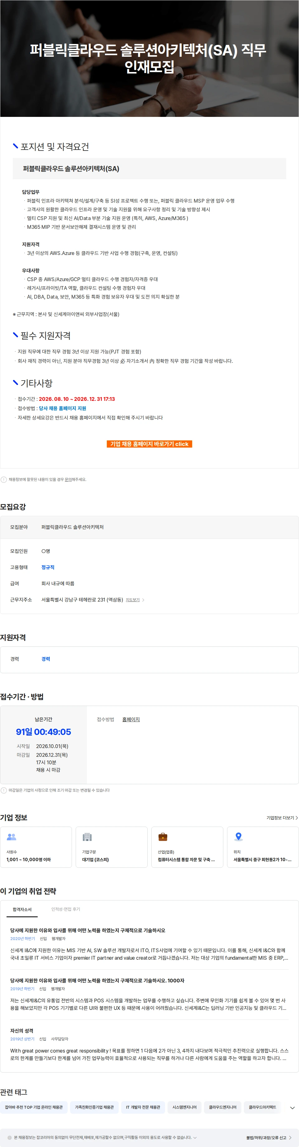This screenshot has width=299, height=1147.
Task: Click the 홈페이지 application method link
Action: pos(131,719)
